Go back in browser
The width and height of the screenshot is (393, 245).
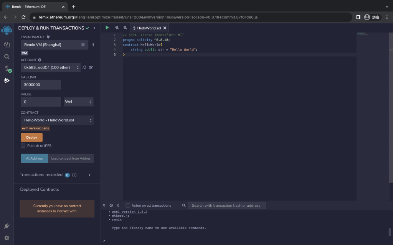pyautogui.click(x=6, y=17)
